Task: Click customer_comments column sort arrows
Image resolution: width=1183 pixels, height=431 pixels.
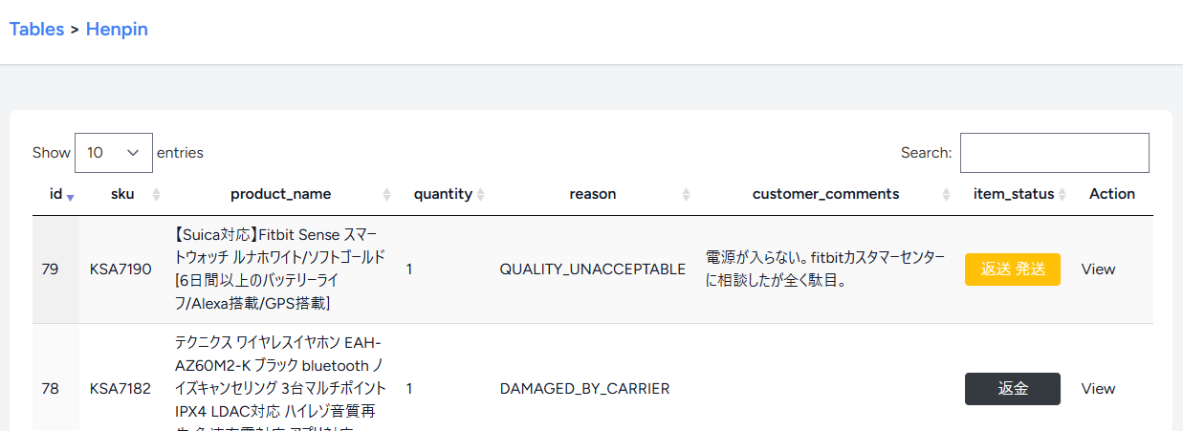Action: point(946,194)
